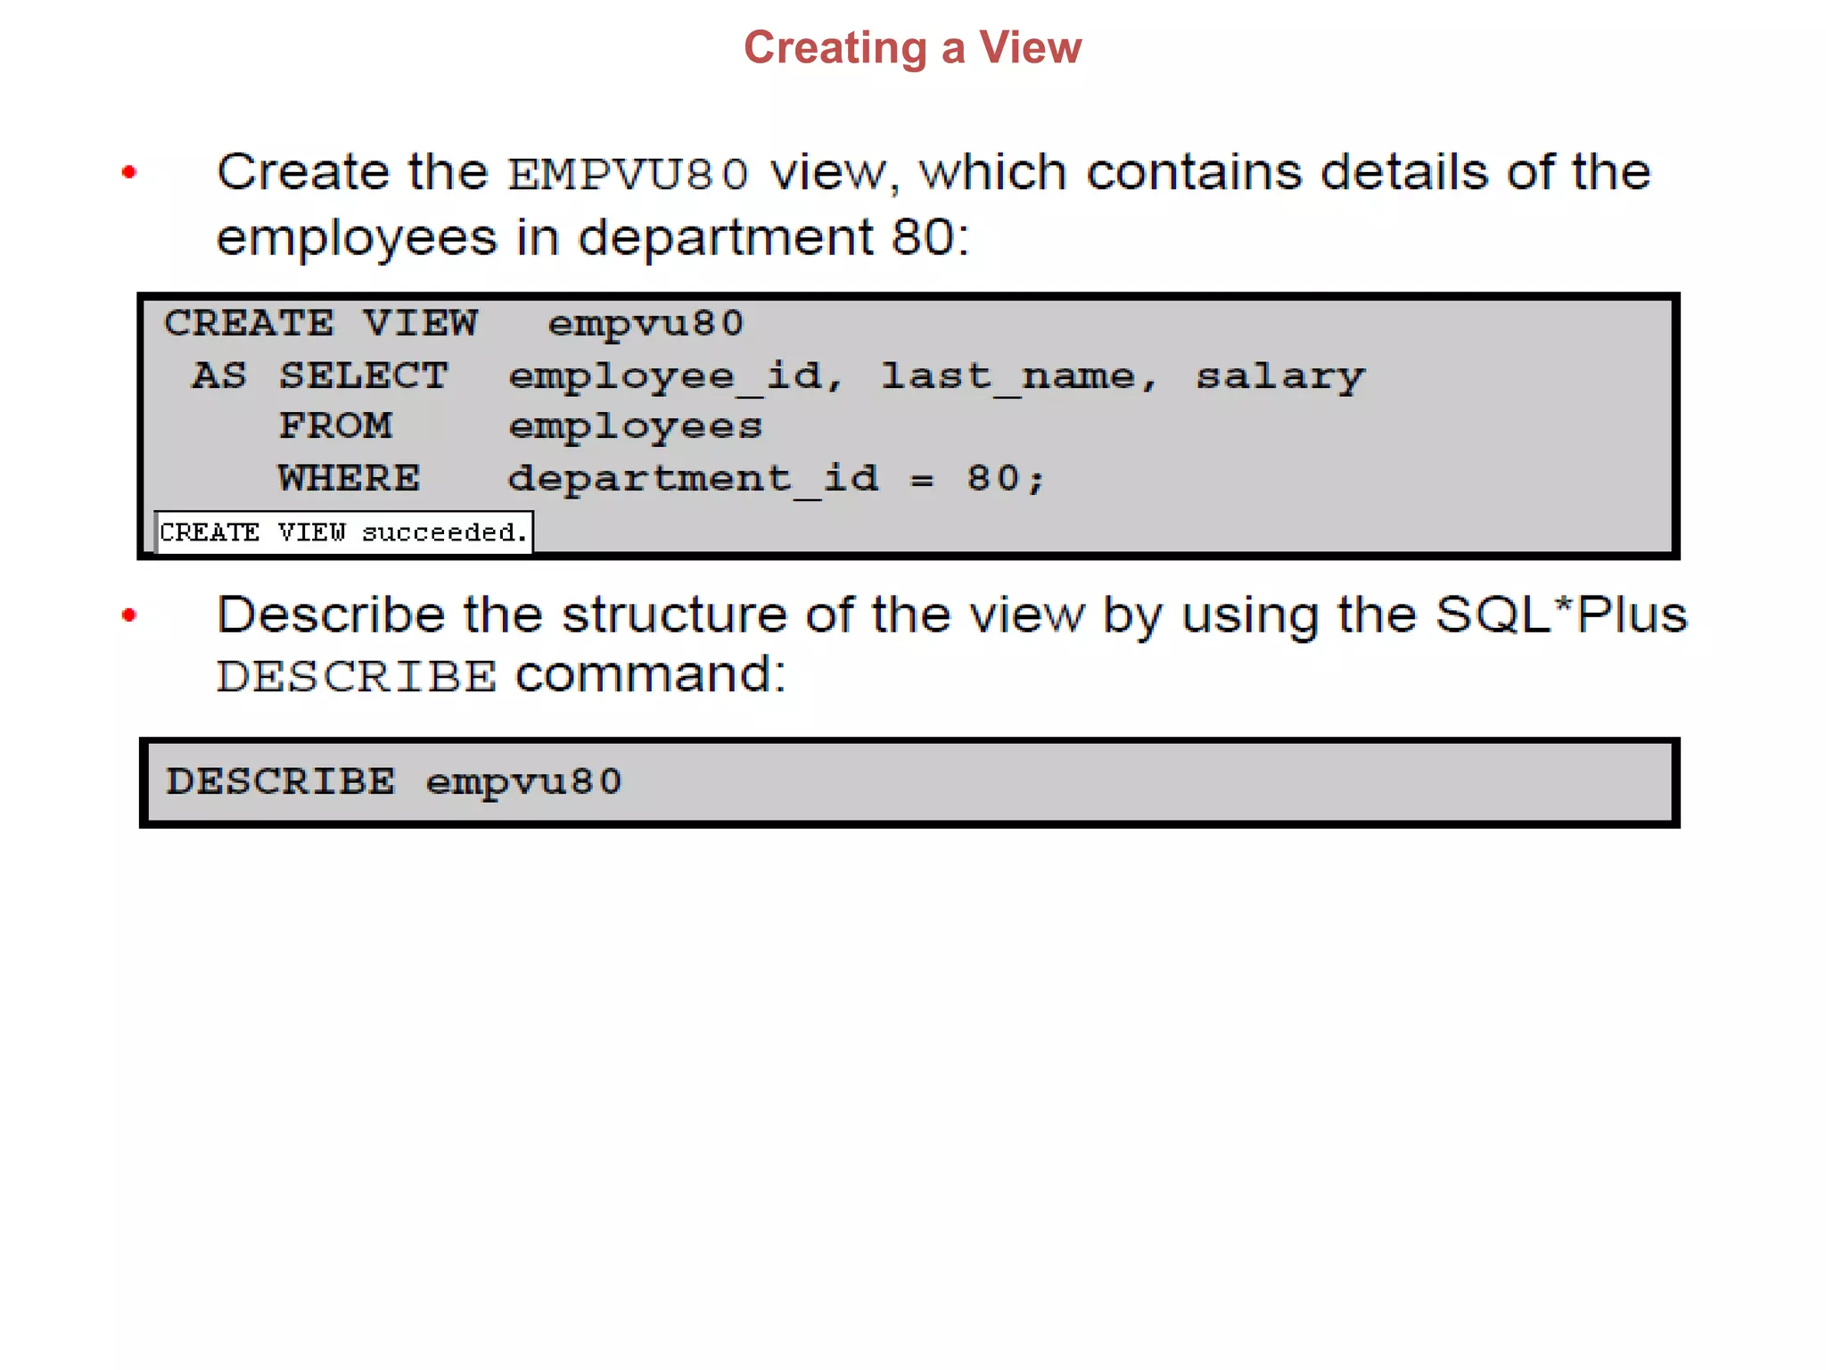
Task: Click the 'WHERE' keyword
Action: pos(349,479)
